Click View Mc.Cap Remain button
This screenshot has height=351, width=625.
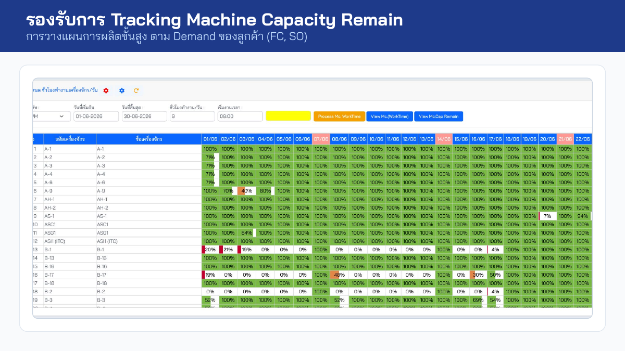[x=439, y=116]
